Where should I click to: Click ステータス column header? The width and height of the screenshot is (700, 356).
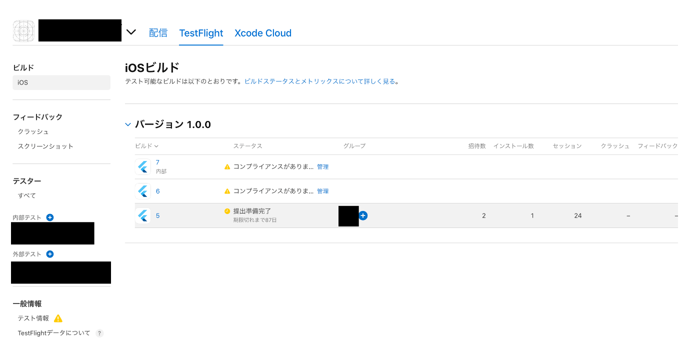pos(247,146)
